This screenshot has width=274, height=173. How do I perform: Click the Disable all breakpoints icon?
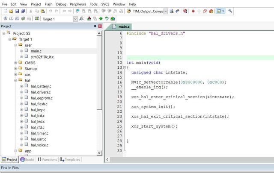[x=205, y=11]
